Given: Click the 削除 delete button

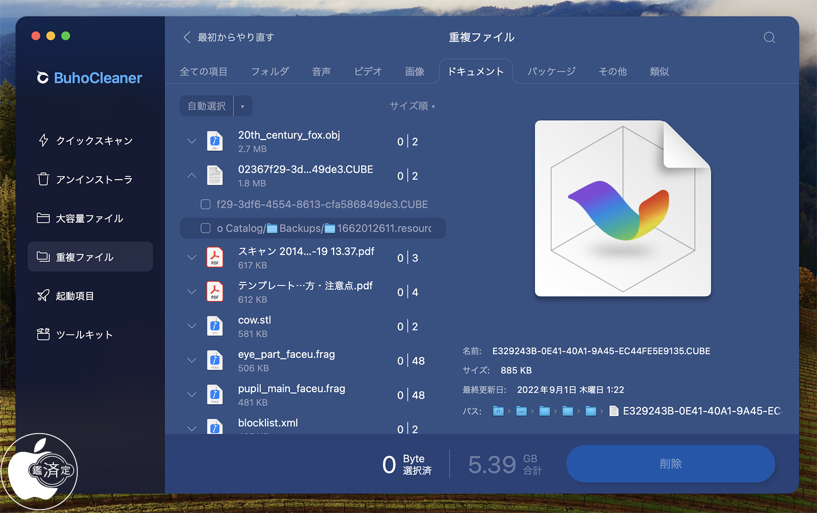Looking at the screenshot, I should click(671, 464).
